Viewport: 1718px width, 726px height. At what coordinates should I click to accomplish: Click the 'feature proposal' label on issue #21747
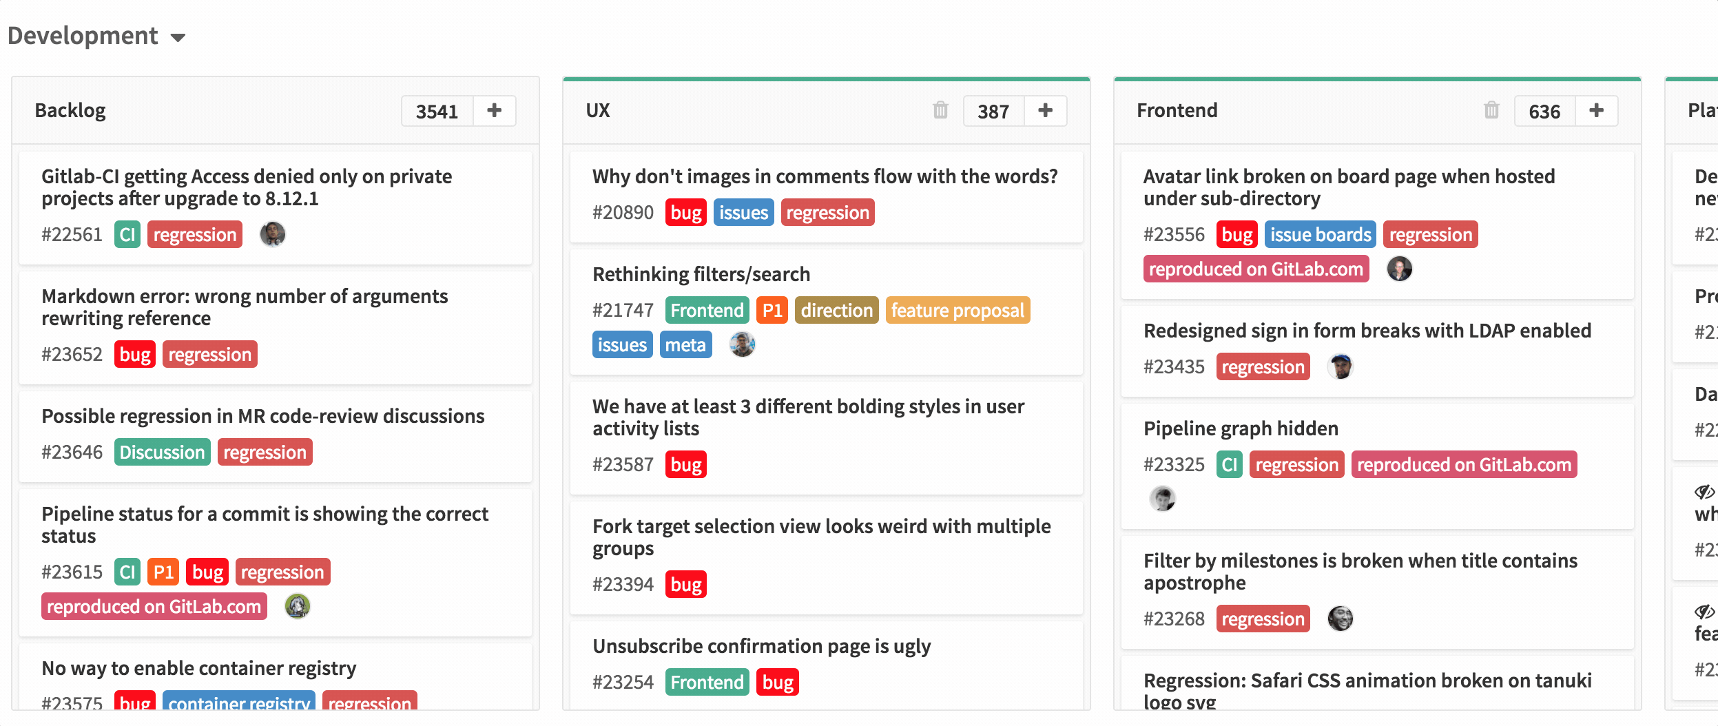957,310
